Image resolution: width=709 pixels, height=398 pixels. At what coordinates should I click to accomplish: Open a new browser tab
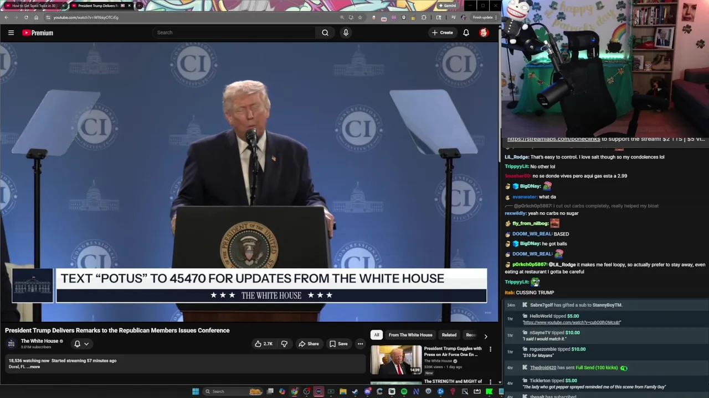click(139, 6)
